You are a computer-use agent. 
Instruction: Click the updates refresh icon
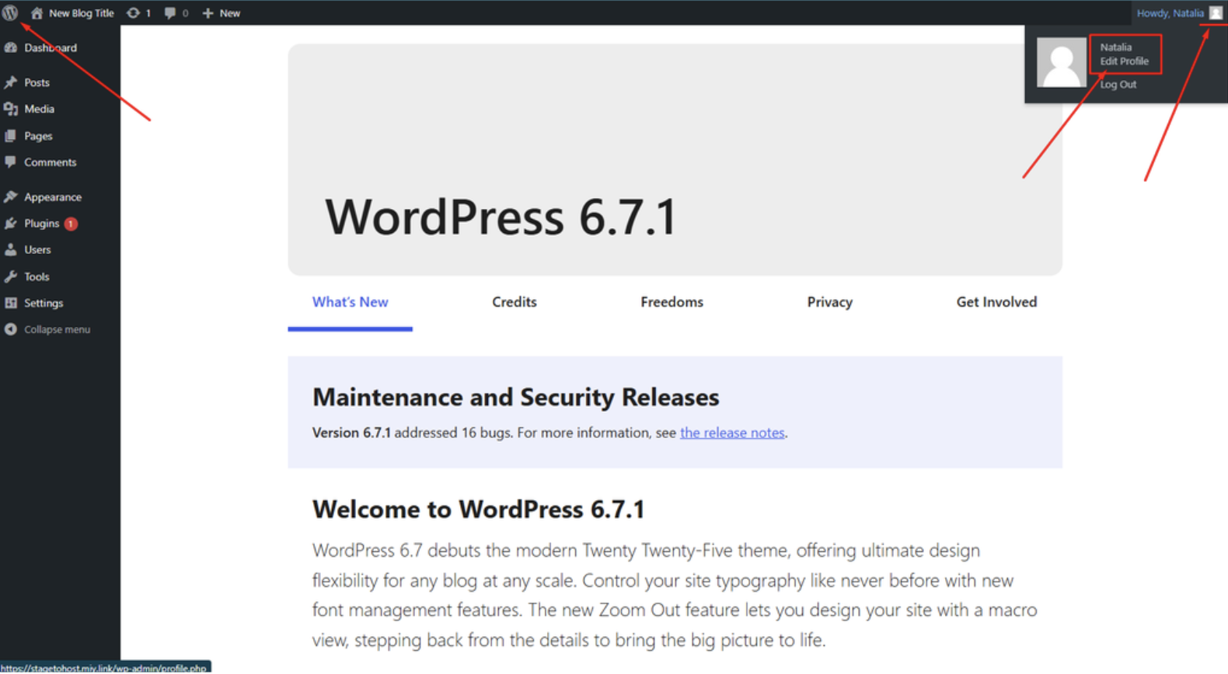click(134, 13)
